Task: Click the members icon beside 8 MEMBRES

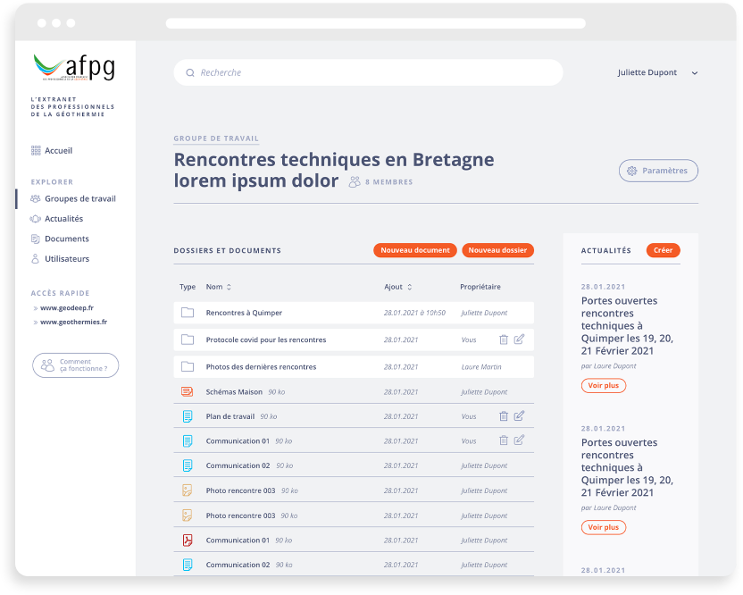Action: pyautogui.click(x=355, y=182)
